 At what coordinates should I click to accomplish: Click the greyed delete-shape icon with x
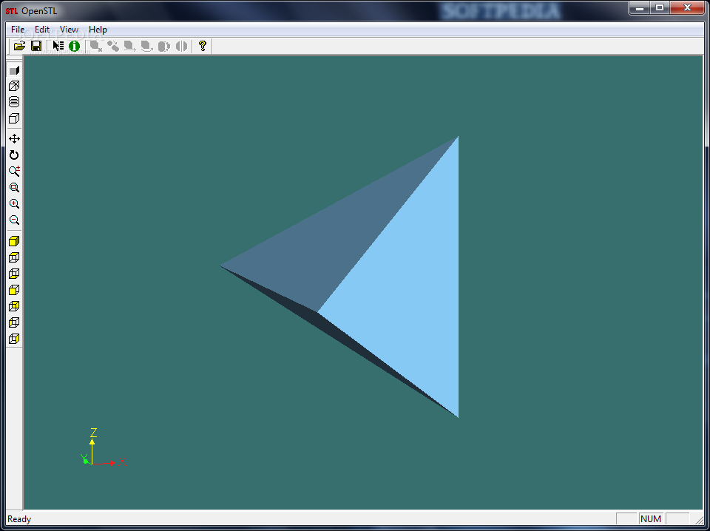click(95, 46)
